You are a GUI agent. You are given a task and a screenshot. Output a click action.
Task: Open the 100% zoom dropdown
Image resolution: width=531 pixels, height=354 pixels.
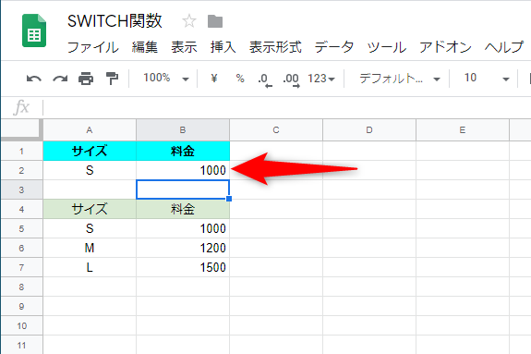tap(166, 79)
